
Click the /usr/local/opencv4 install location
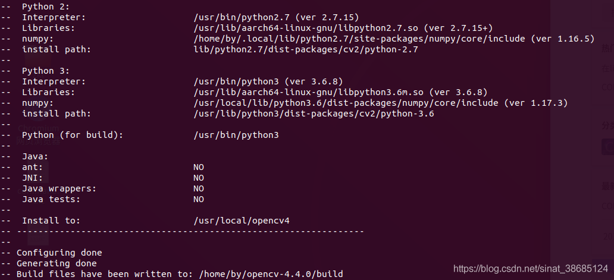(242, 221)
